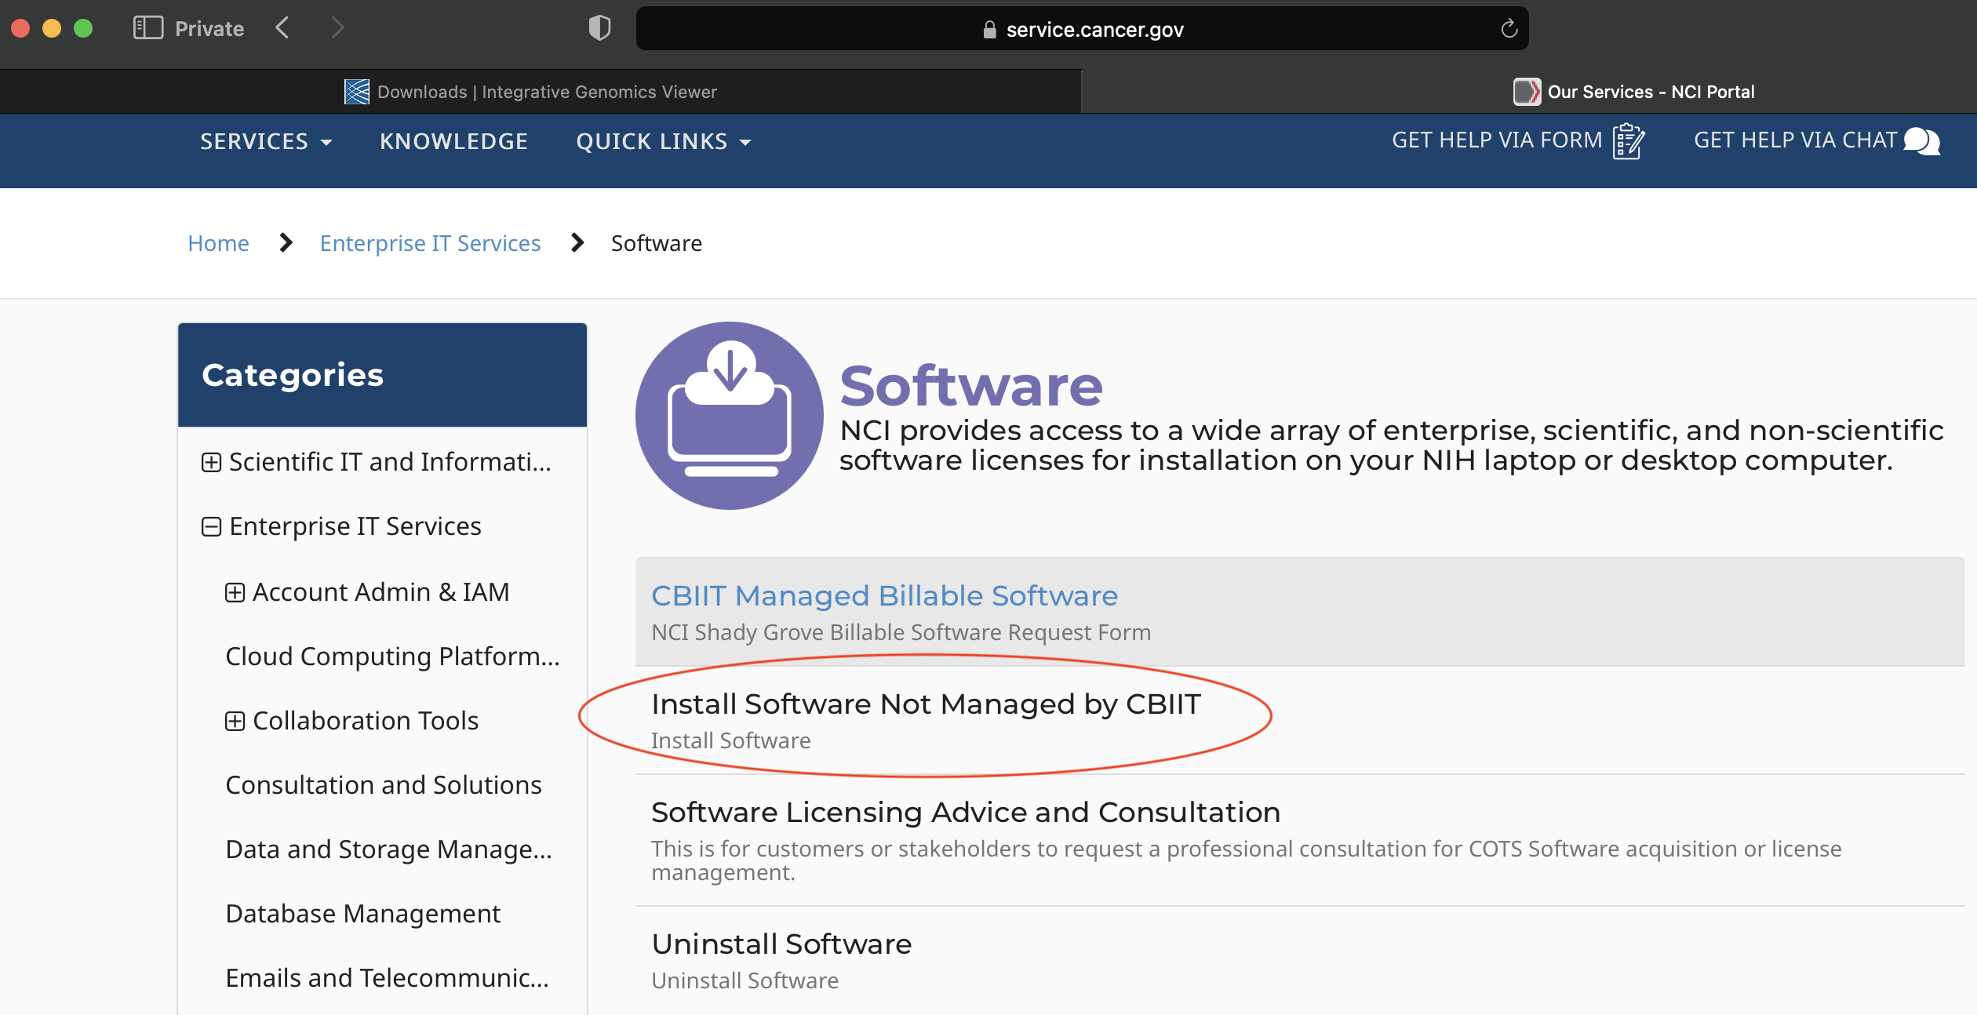Expand the Account Admin & IAM subcategory
The width and height of the screenshot is (1977, 1015).
pos(235,593)
